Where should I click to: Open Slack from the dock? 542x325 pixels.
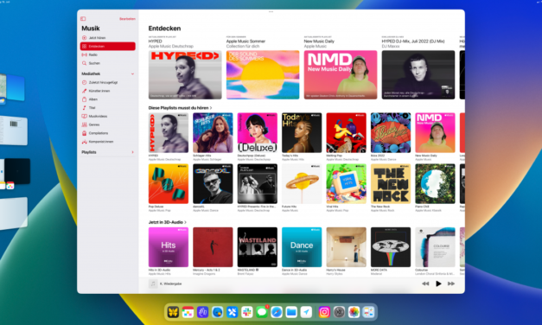coord(247,312)
